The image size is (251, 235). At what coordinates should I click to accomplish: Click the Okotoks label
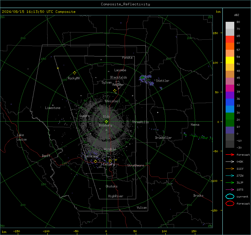tap(112, 186)
